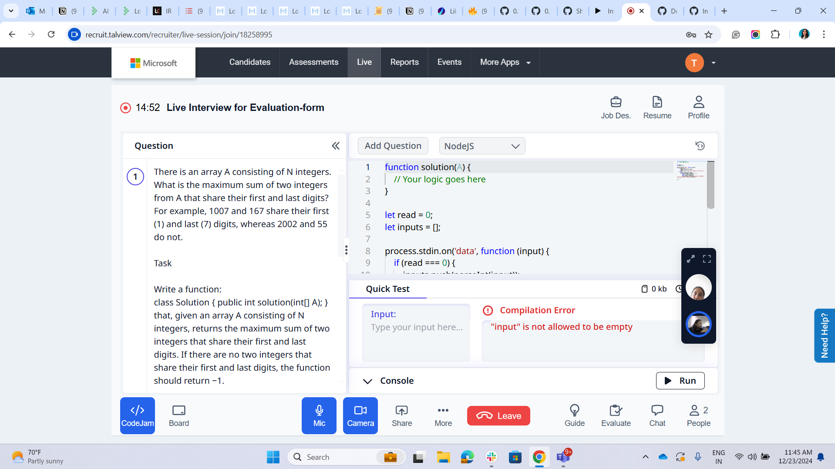
Task: Select the lower participant video thumbnail
Action: [698, 324]
